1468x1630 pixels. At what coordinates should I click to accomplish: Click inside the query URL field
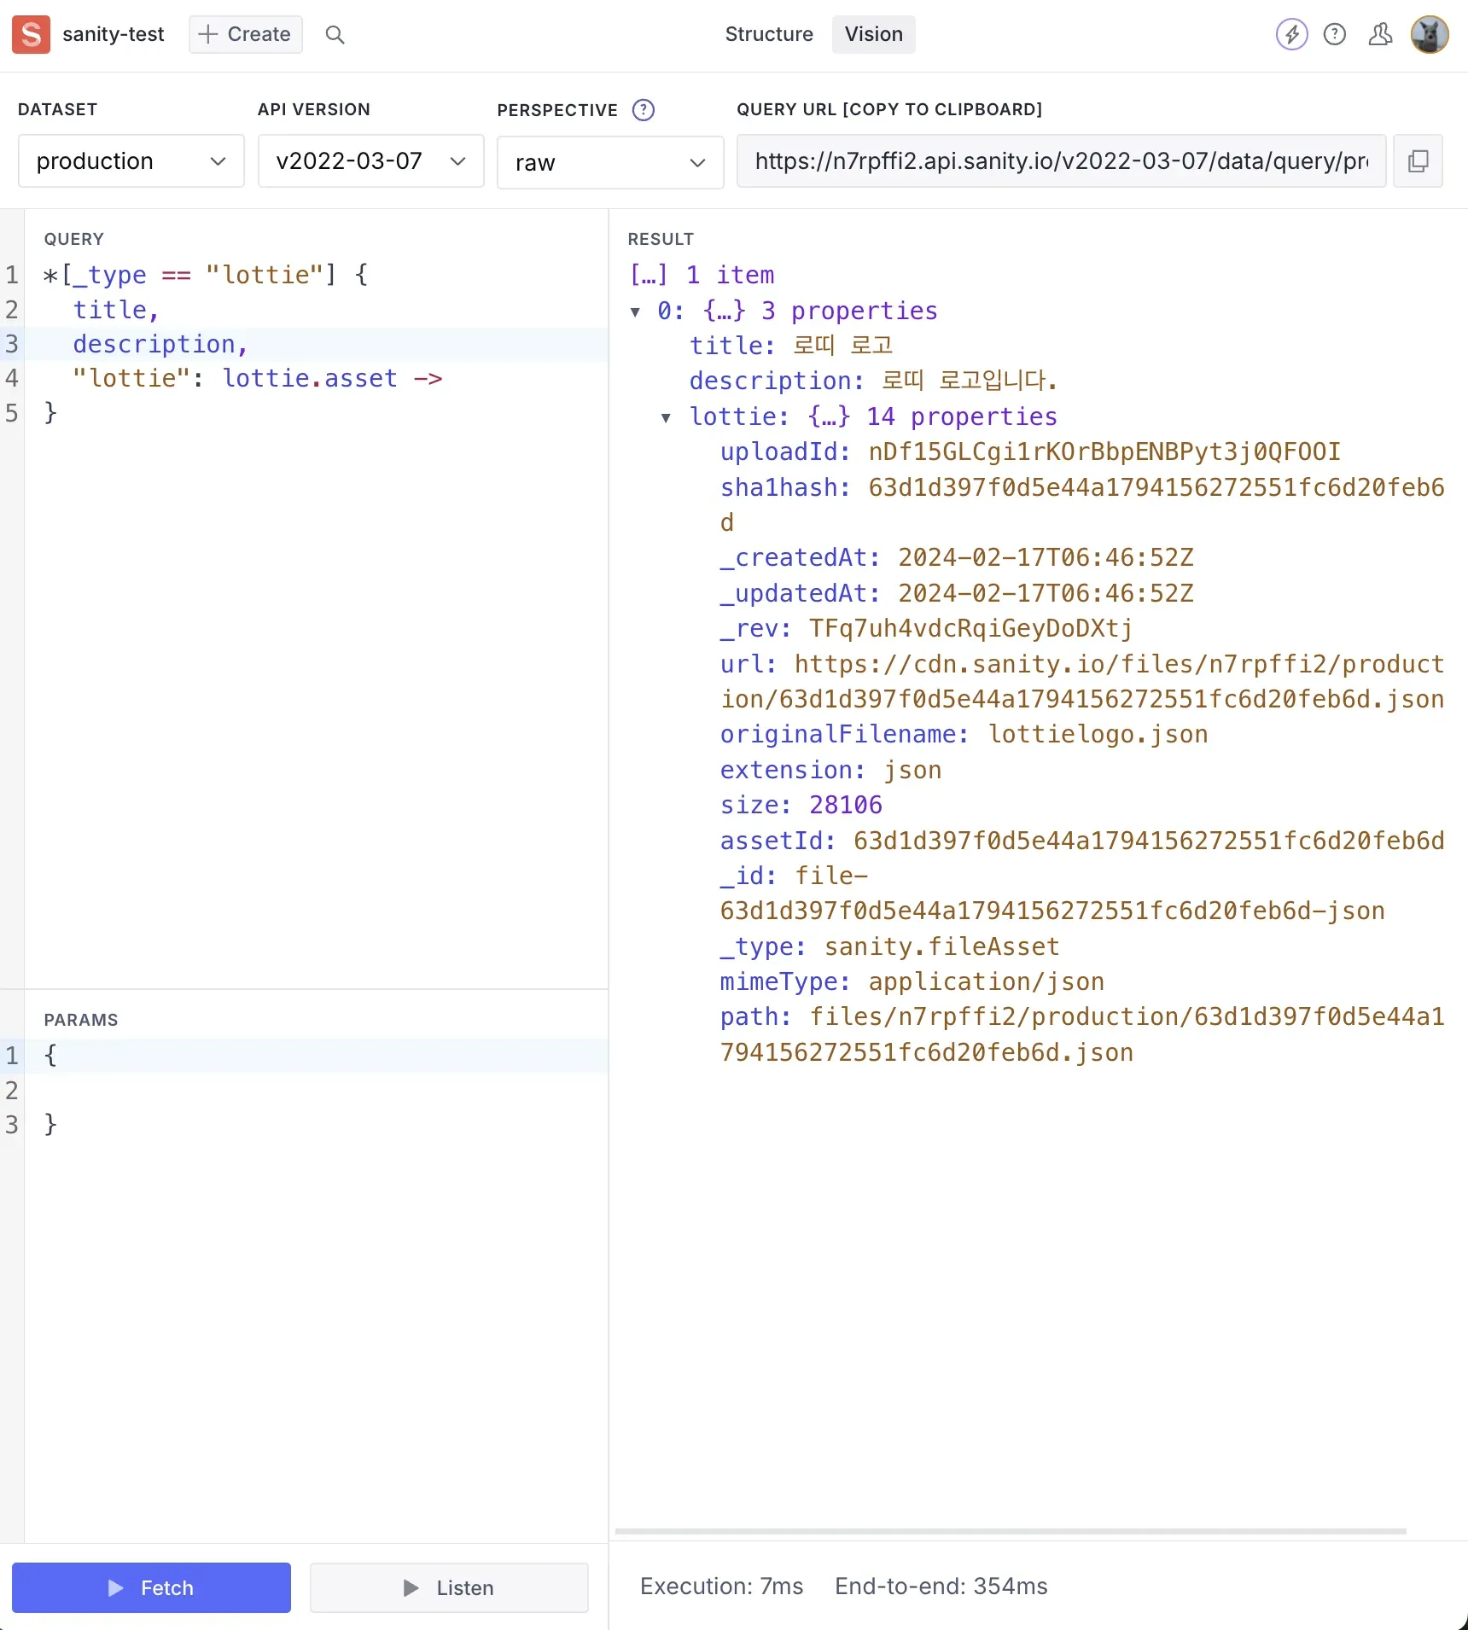click(1060, 160)
